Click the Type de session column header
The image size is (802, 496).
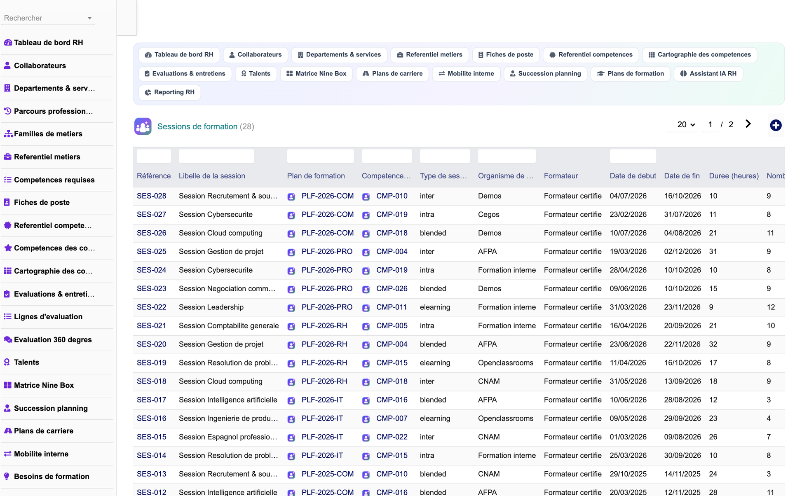443,176
